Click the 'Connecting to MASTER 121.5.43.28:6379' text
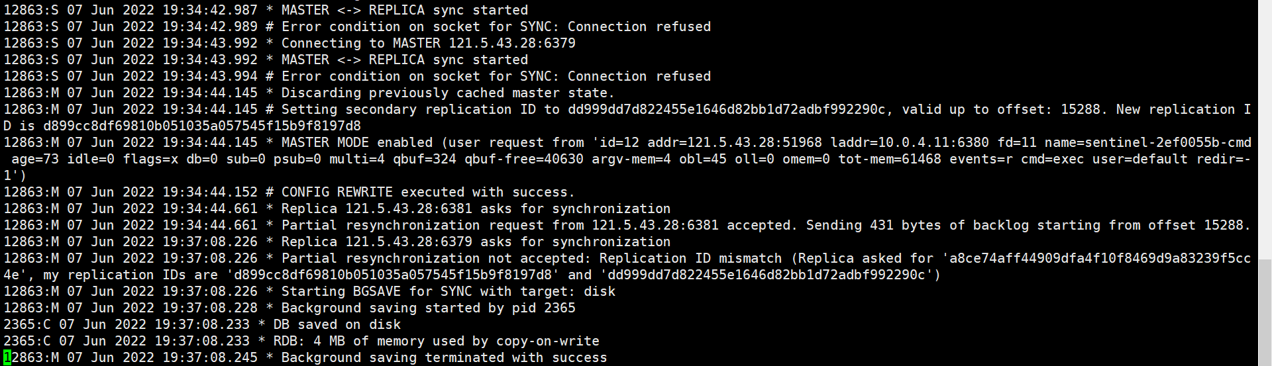 (x=428, y=43)
